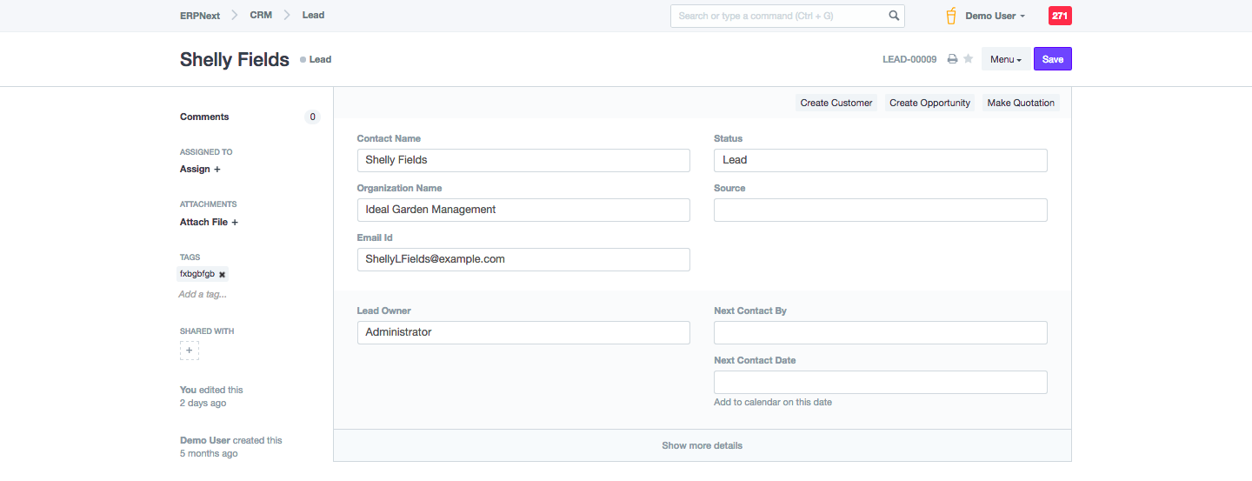Viewport: 1252px width, 481px height.
Task: Open the Status select field
Action: [880, 160]
